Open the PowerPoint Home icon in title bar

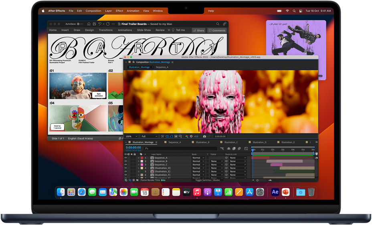[89, 24]
